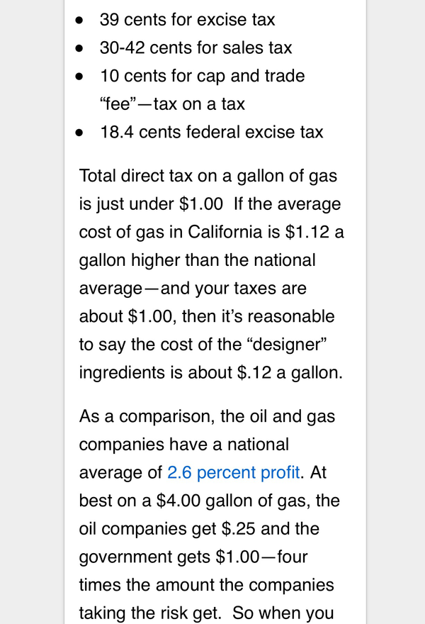This screenshot has width=425, height=624.
Task: Click the bullet dot before "30-42 cents"
Action: (x=83, y=48)
